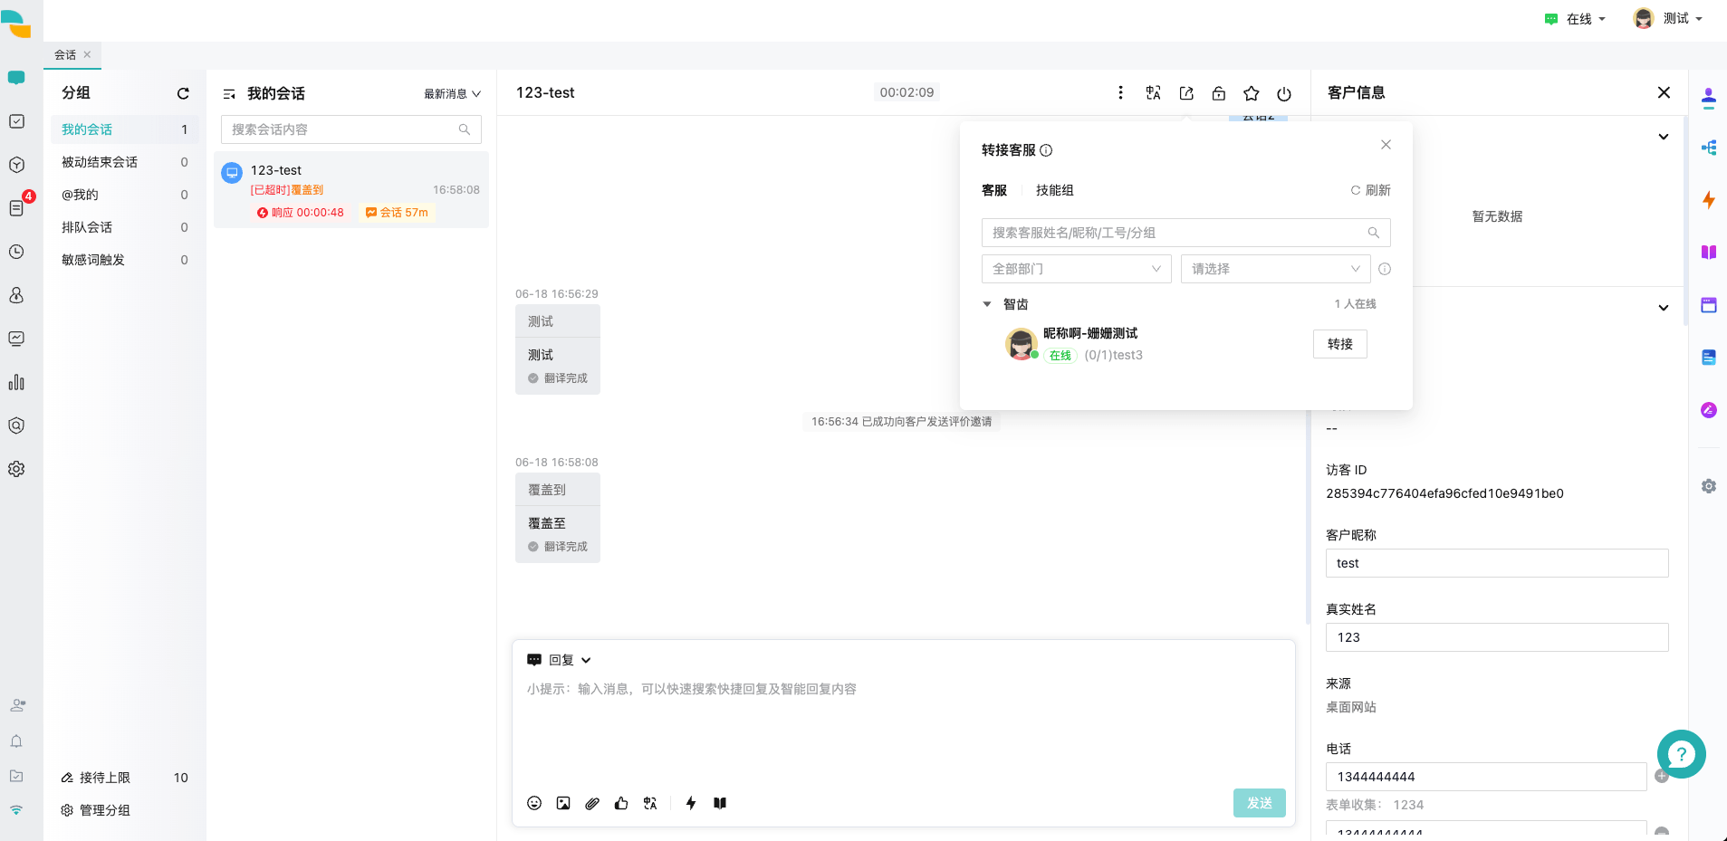Toggle the translation icon in chat header
Screen dimensions: 1727x841
click(x=1153, y=92)
